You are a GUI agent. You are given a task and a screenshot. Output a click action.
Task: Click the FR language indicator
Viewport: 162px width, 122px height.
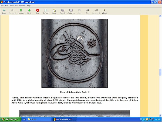tap(24, 119)
